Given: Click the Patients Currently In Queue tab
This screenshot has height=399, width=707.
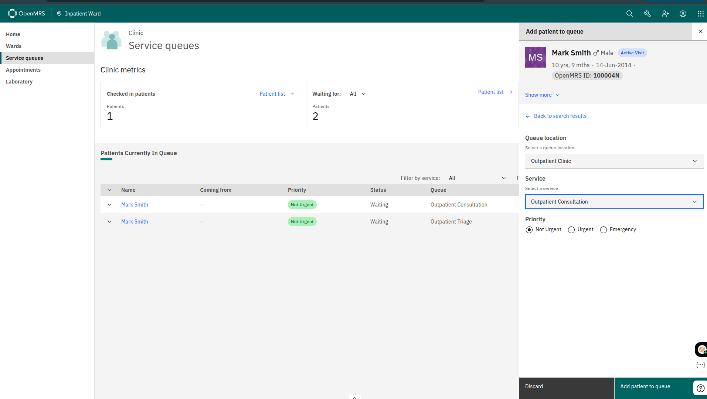Looking at the screenshot, I should (139, 153).
